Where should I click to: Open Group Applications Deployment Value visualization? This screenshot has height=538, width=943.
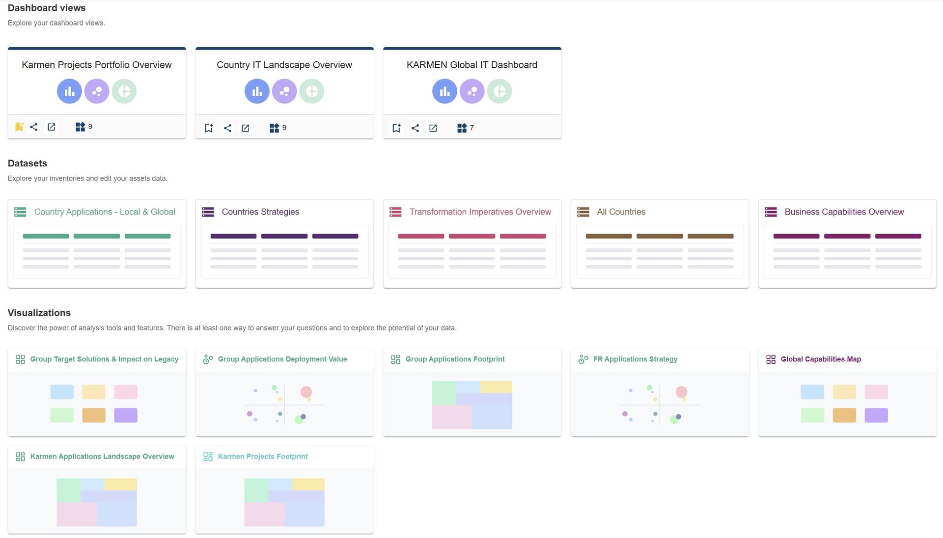(x=282, y=359)
